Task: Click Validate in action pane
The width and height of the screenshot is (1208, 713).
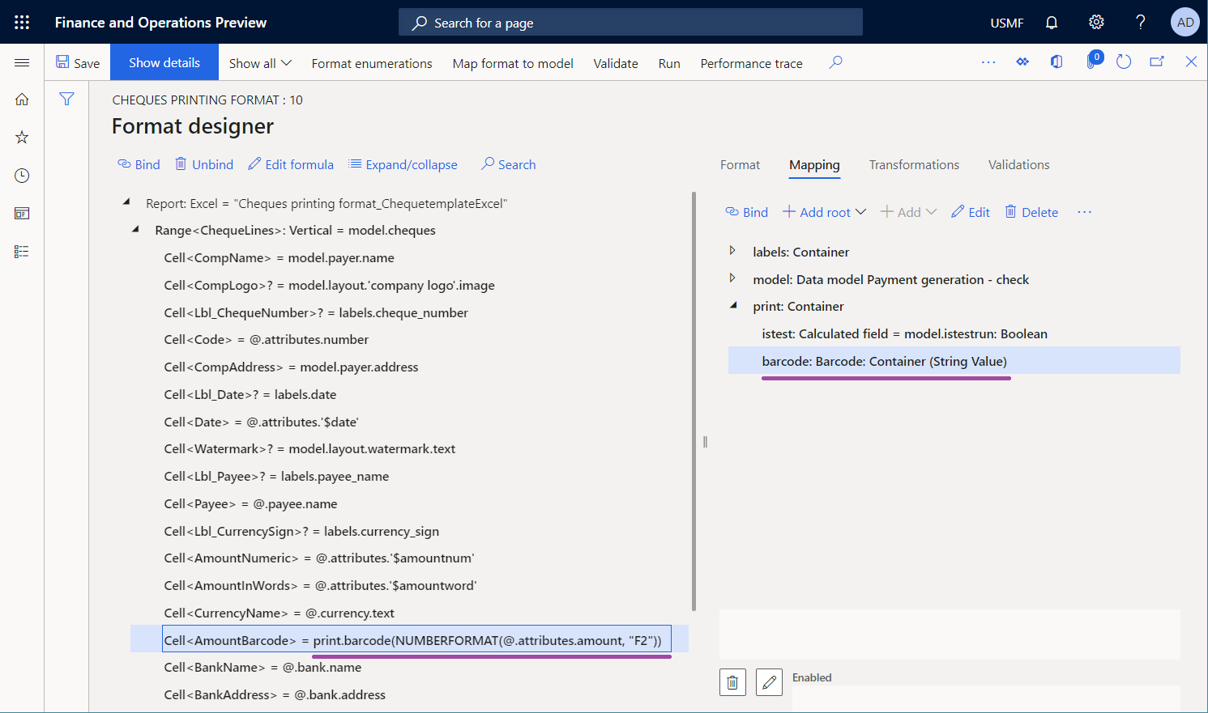Action: [616, 63]
